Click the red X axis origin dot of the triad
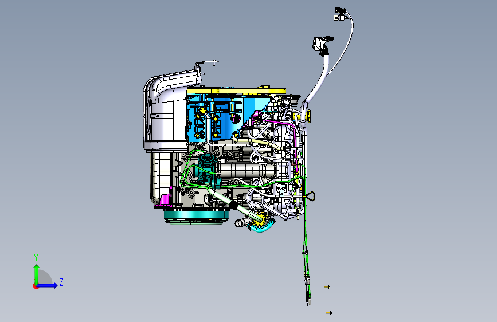Image resolution: width=497 pixels, height=322 pixels. coord(36,286)
